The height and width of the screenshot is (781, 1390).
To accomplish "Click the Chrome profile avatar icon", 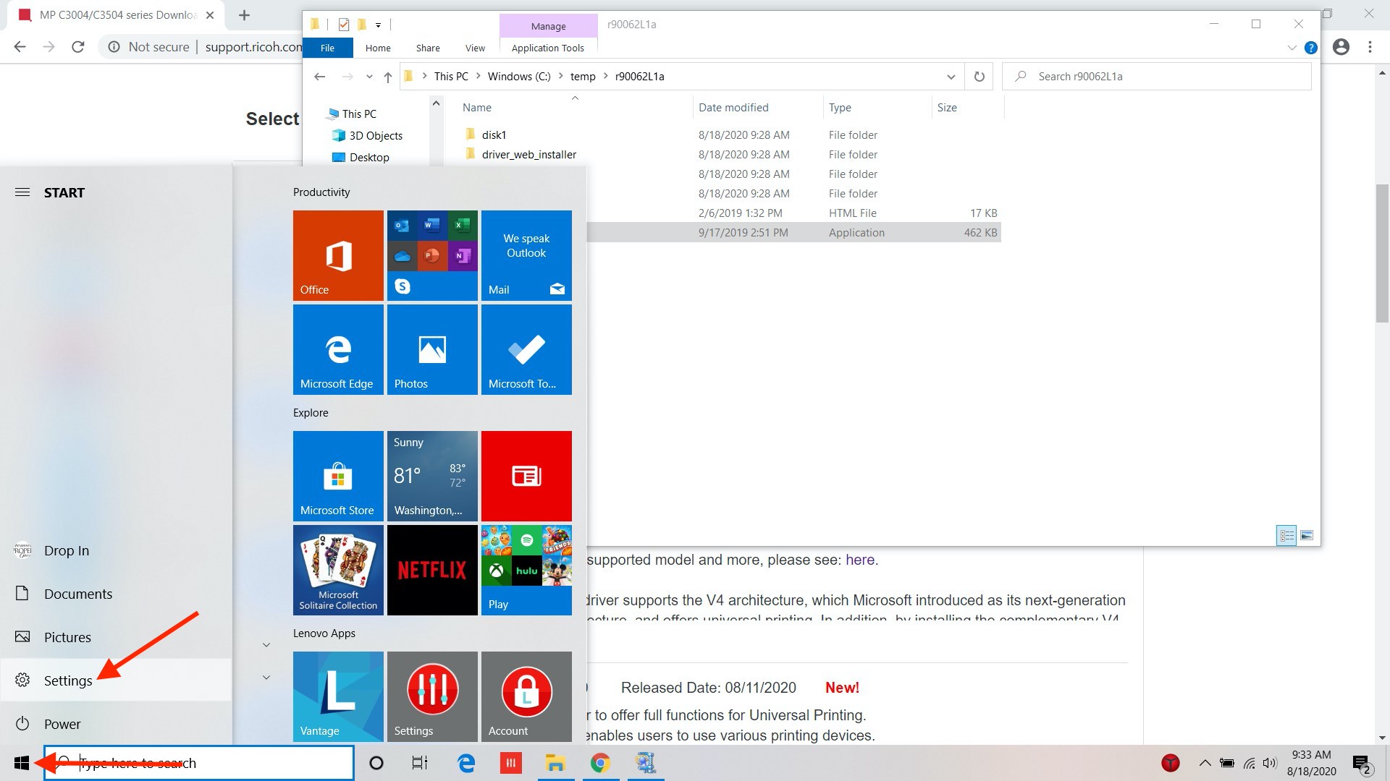I will click(1341, 47).
